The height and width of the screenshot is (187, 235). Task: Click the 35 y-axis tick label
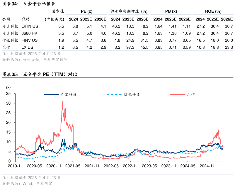(x=8, y=93)
